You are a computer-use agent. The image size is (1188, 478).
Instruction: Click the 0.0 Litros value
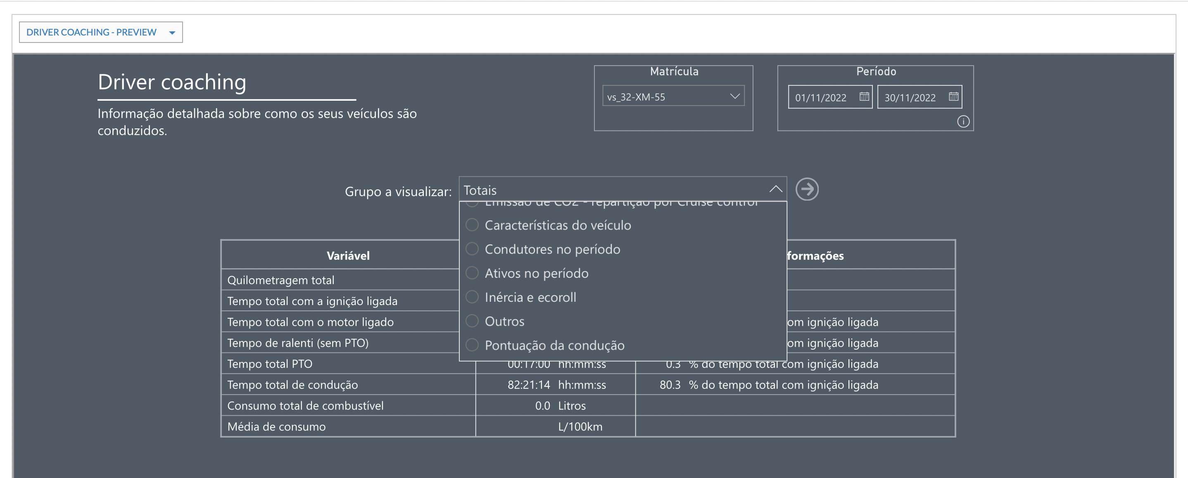(560, 406)
